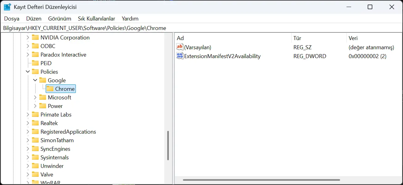This screenshot has height=185, width=403.
Task: Select the Unwinder folder icon
Action: coord(35,166)
